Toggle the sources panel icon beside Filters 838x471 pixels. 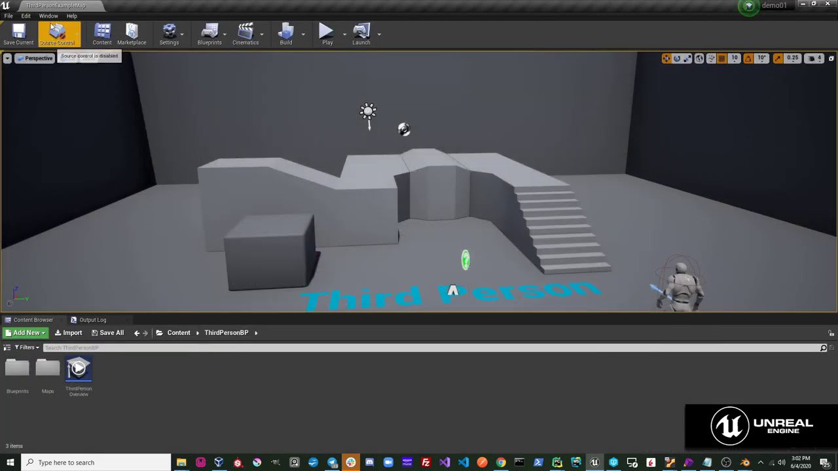7,347
